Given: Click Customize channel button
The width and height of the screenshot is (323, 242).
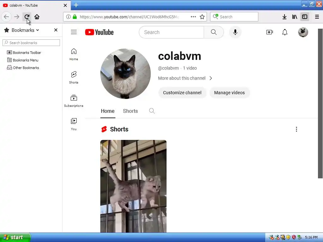Looking at the screenshot, I should click(x=182, y=93).
